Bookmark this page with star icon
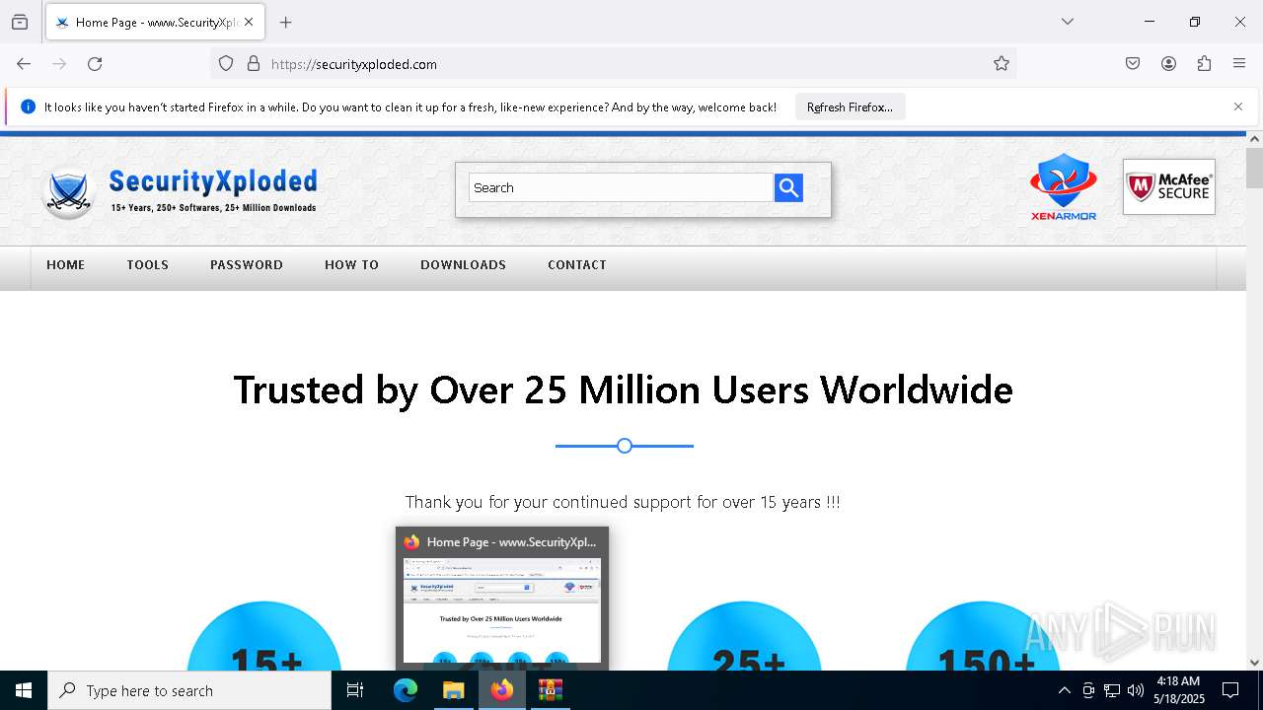Viewport: 1263px width, 710px height. [x=1002, y=63]
